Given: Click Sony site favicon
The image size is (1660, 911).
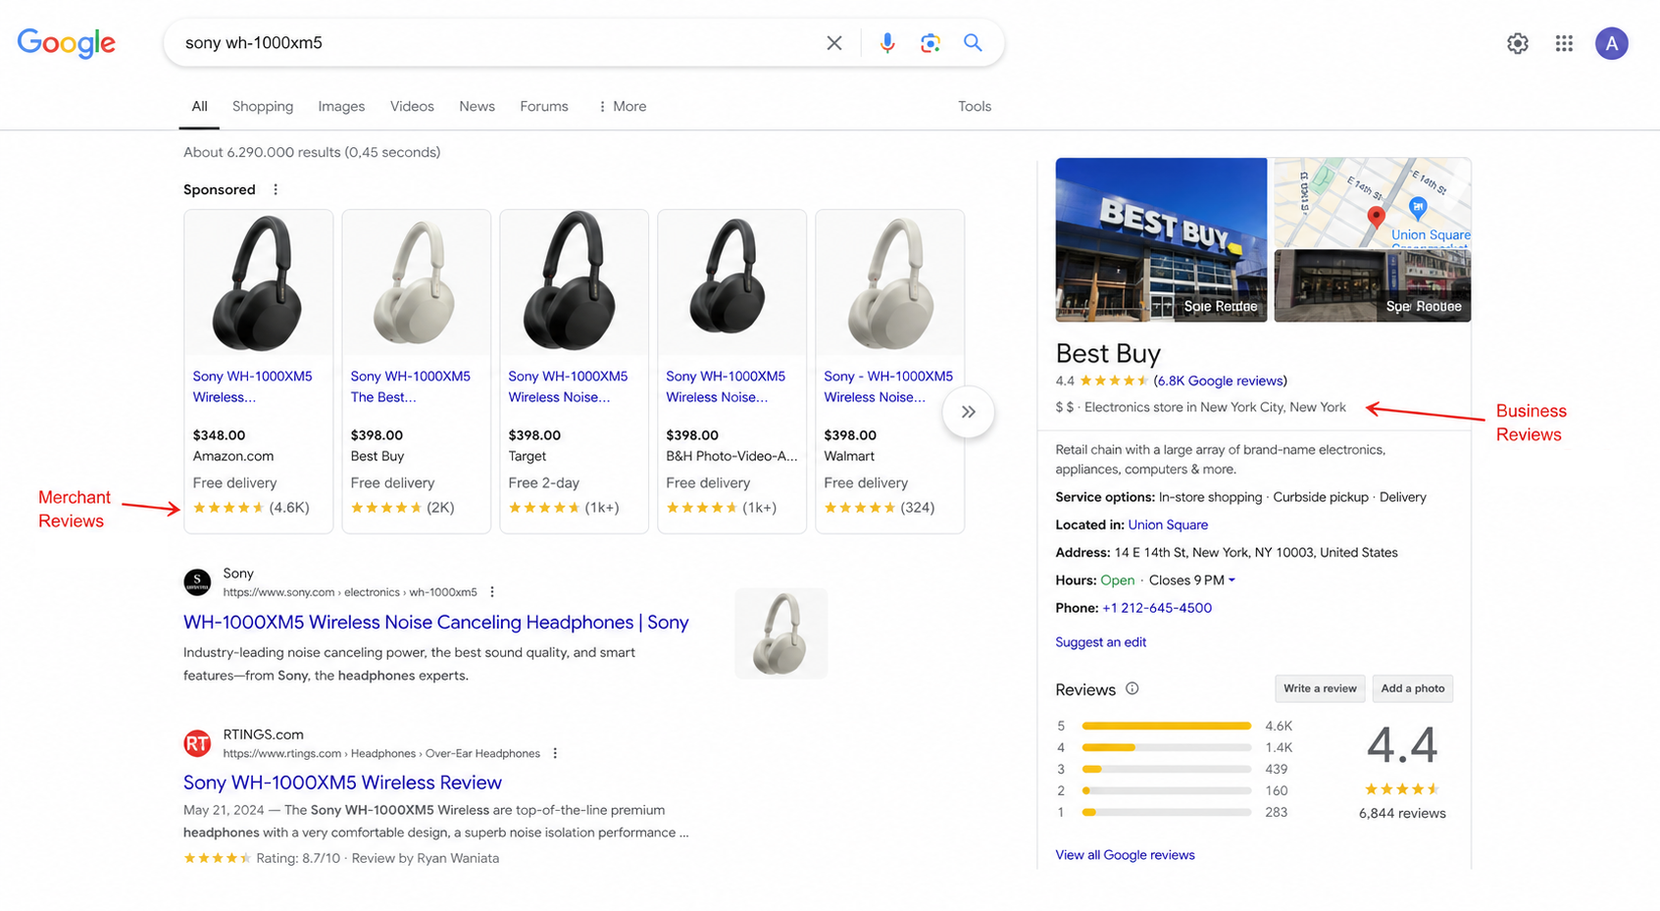Looking at the screenshot, I should point(197,582).
